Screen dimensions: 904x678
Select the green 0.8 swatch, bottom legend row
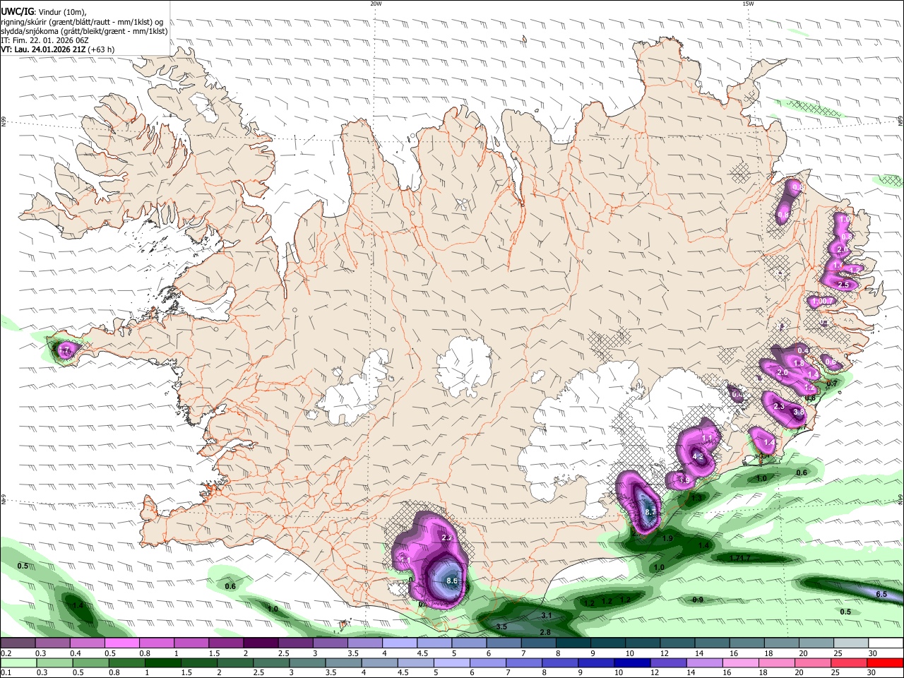[127, 663]
